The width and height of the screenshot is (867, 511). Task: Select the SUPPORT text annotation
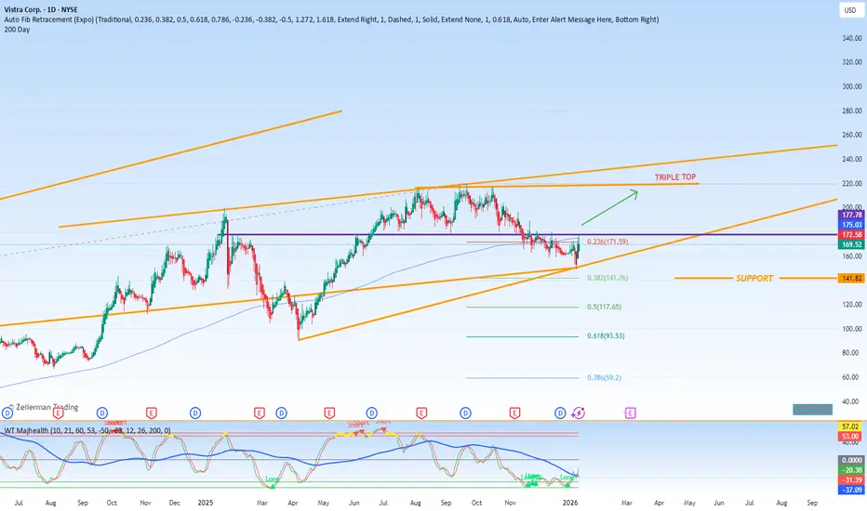click(x=754, y=279)
